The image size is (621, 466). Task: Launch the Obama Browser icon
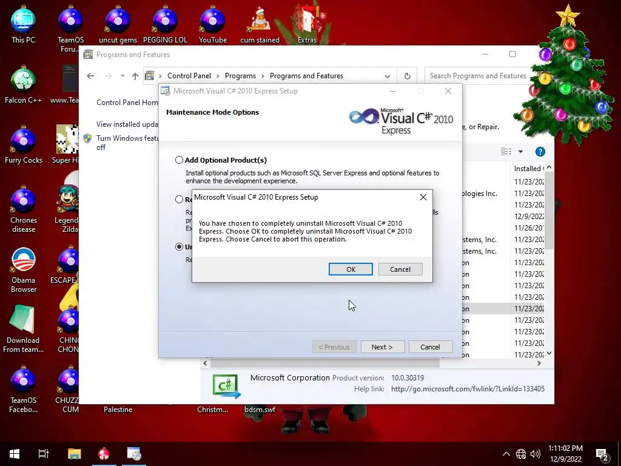pyautogui.click(x=24, y=270)
